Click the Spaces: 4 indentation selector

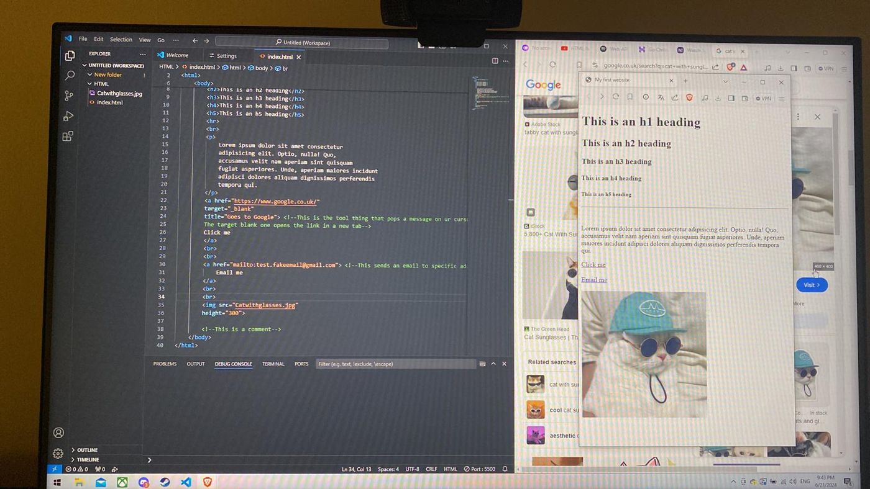388,469
